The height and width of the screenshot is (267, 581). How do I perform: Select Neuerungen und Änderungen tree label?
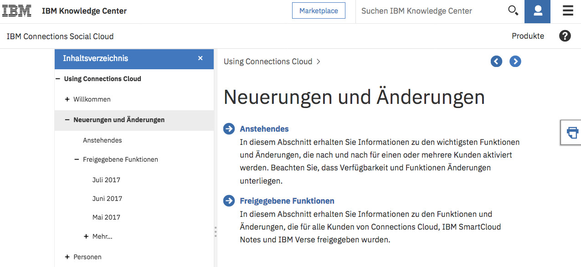pos(119,120)
